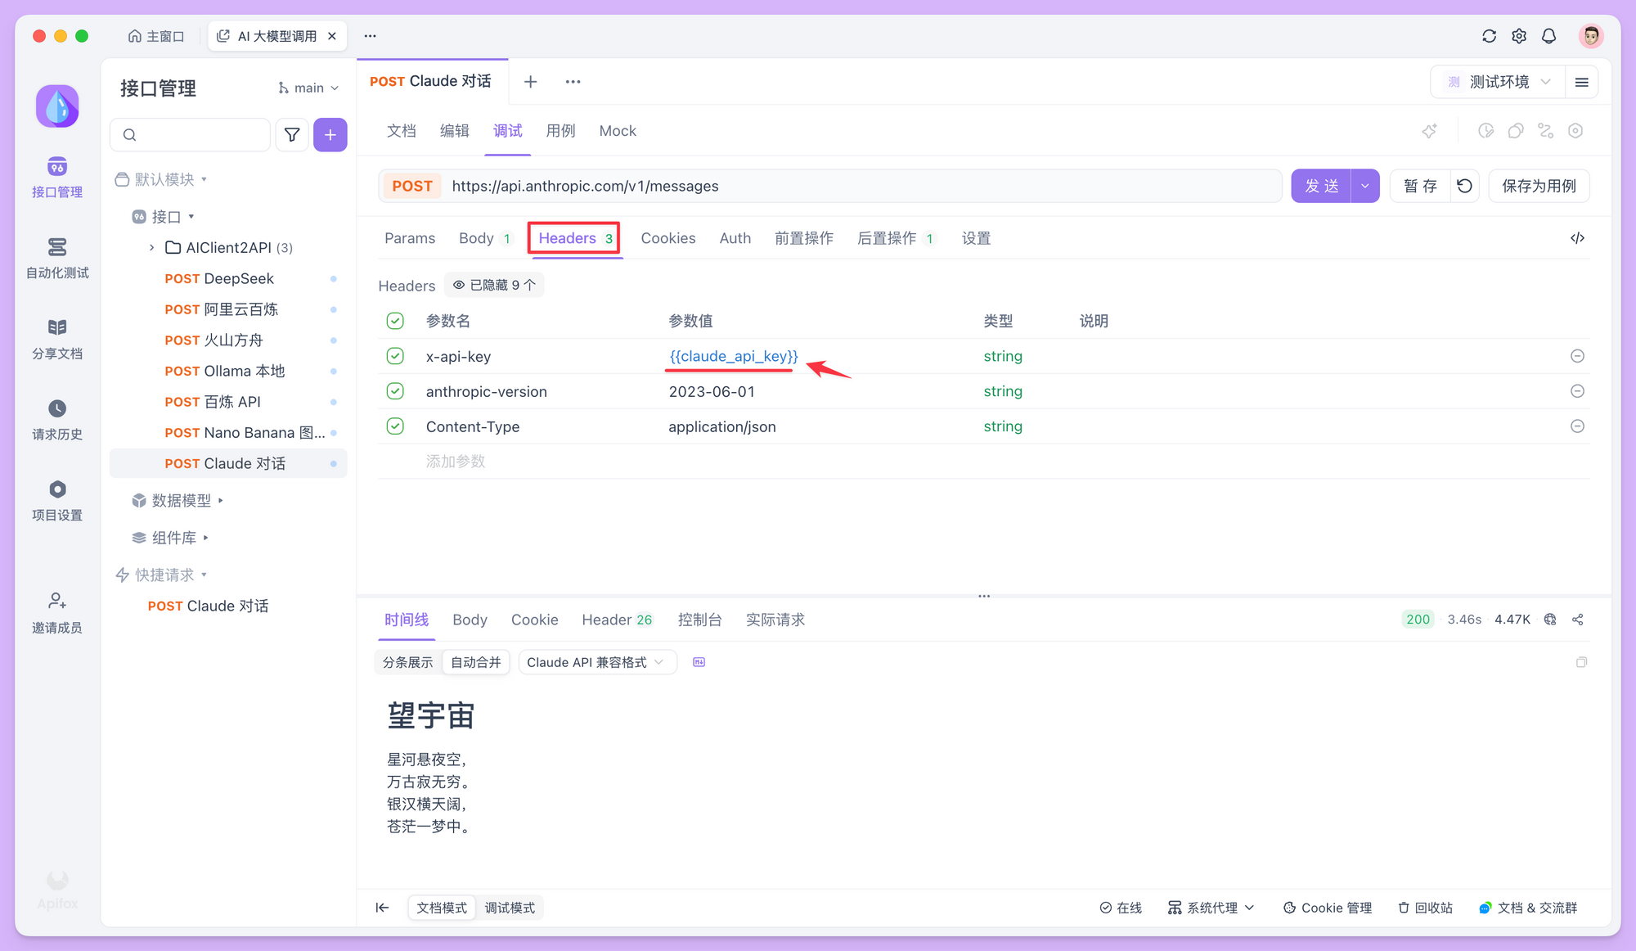Open the main branch dropdown
This screenshot has height=951, width=1636.
(308, 88)
